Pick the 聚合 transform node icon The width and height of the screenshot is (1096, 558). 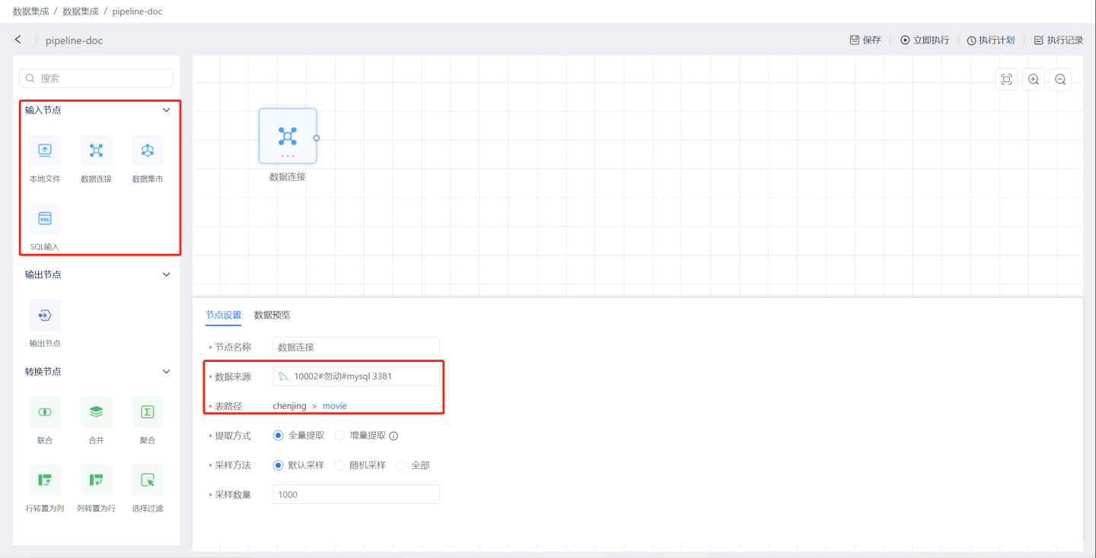click(x=148, y=412)
